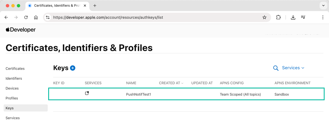The width and height of the screenshot is (329, 131).
Task: Open the PushNotifTest1 key
Action: click(x=138, y=94)
